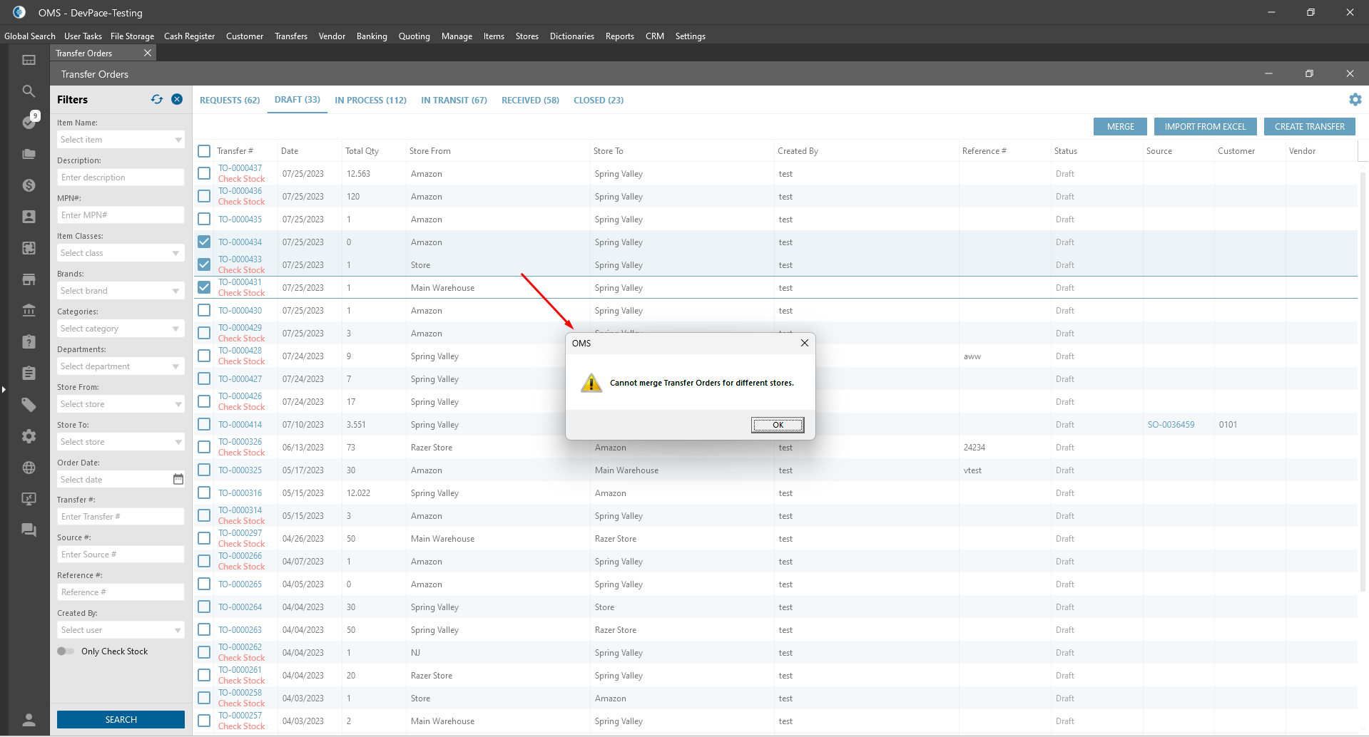
Task: Click the Create Transfer button
Action: point(1309,126)
